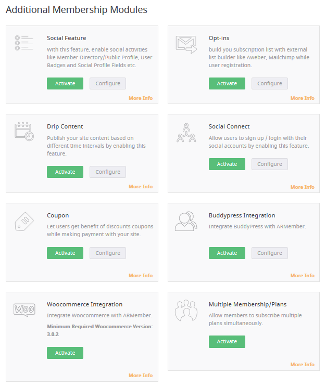This screenshot has height=387, width=326.
Task: Open More Info for Social Feature
Action: point(141,98)
